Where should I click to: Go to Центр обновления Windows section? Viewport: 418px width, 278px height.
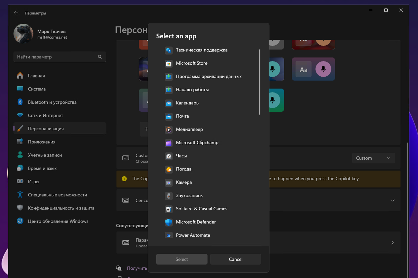pyautogui.click(x=58, y=221)
